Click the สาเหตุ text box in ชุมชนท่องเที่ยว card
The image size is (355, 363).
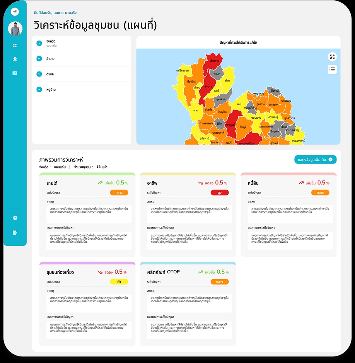[x=89, y=303]
